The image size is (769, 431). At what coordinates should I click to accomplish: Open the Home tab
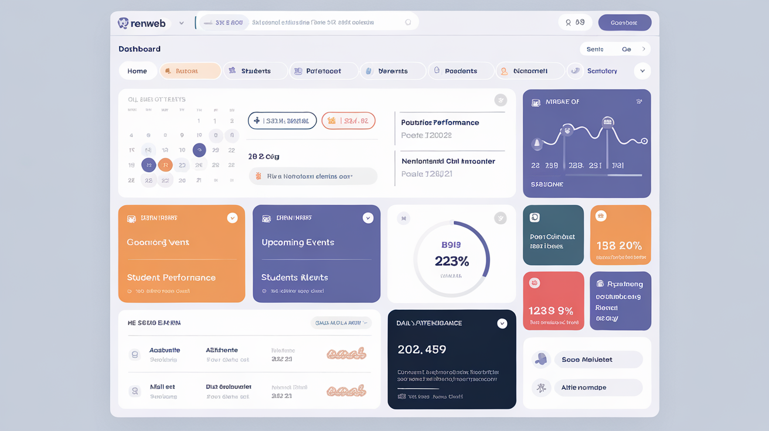[138, 71]
